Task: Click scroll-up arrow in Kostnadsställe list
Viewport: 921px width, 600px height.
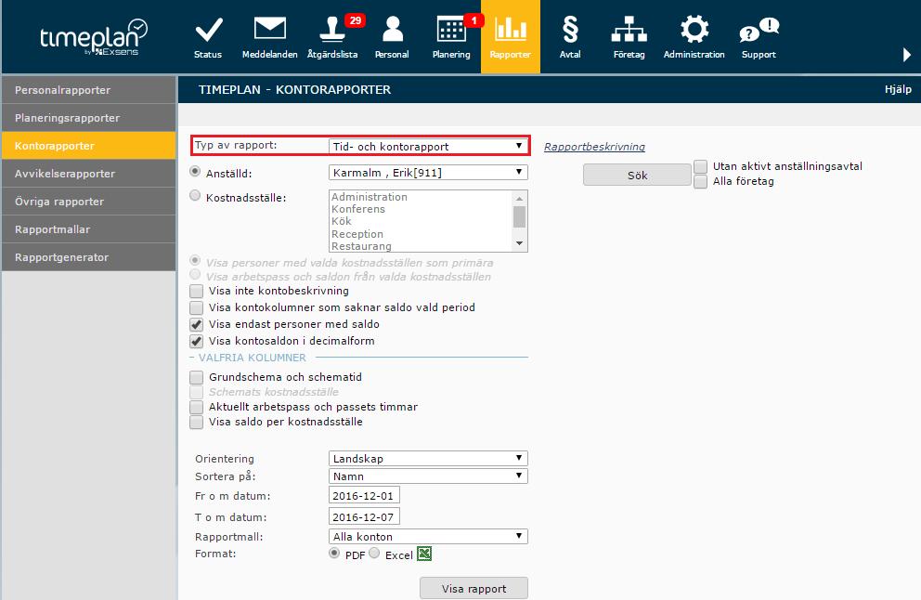Action: [519, 198]
